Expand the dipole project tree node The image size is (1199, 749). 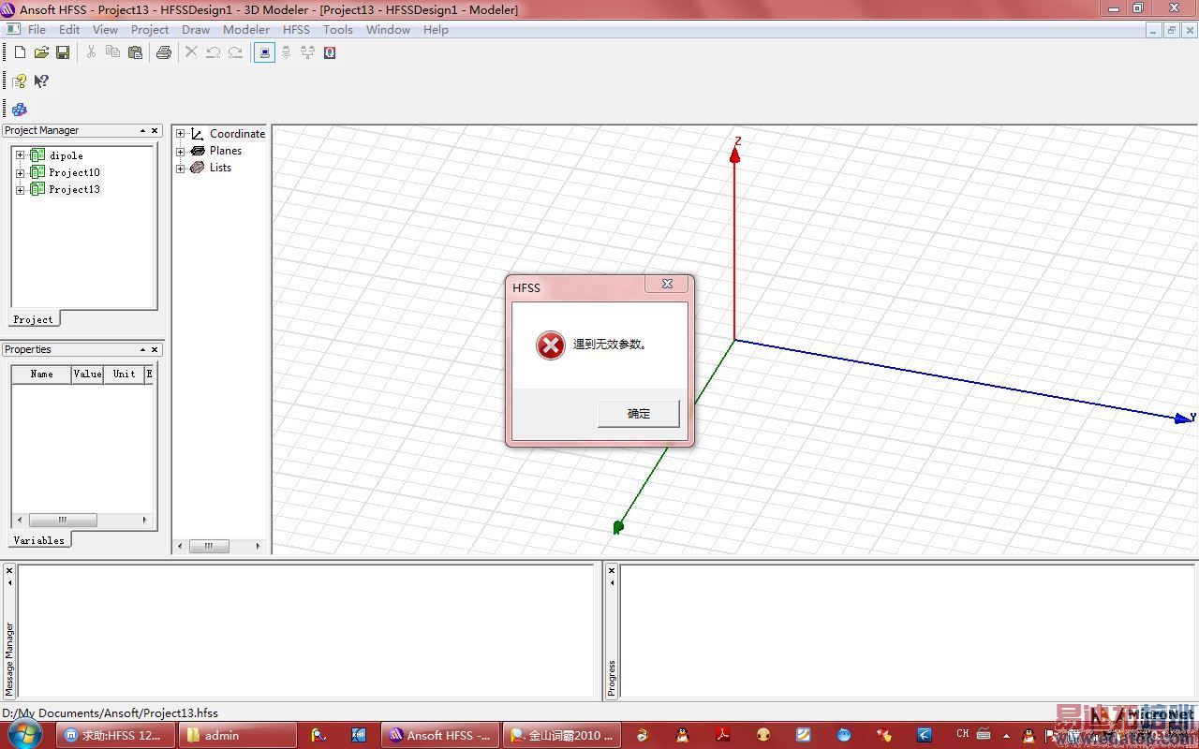click(20, 155)
